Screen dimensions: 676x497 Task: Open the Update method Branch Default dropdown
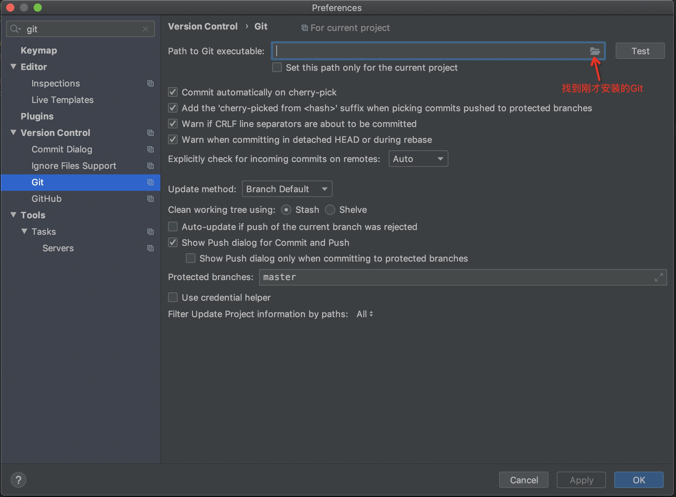pyautogui.click(x=287, y=189)
